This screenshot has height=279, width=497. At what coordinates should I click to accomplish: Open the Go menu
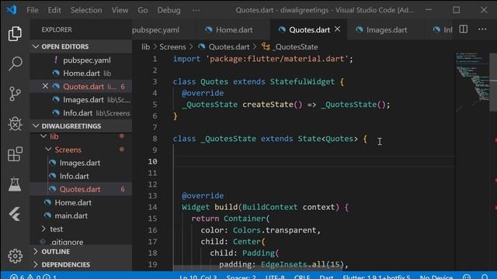(x=143, y=10)
